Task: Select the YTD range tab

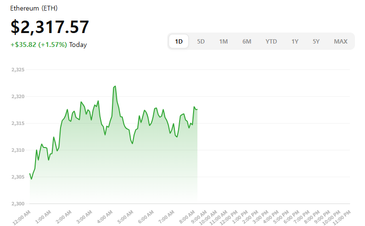Action: click(x=271, y=41)
